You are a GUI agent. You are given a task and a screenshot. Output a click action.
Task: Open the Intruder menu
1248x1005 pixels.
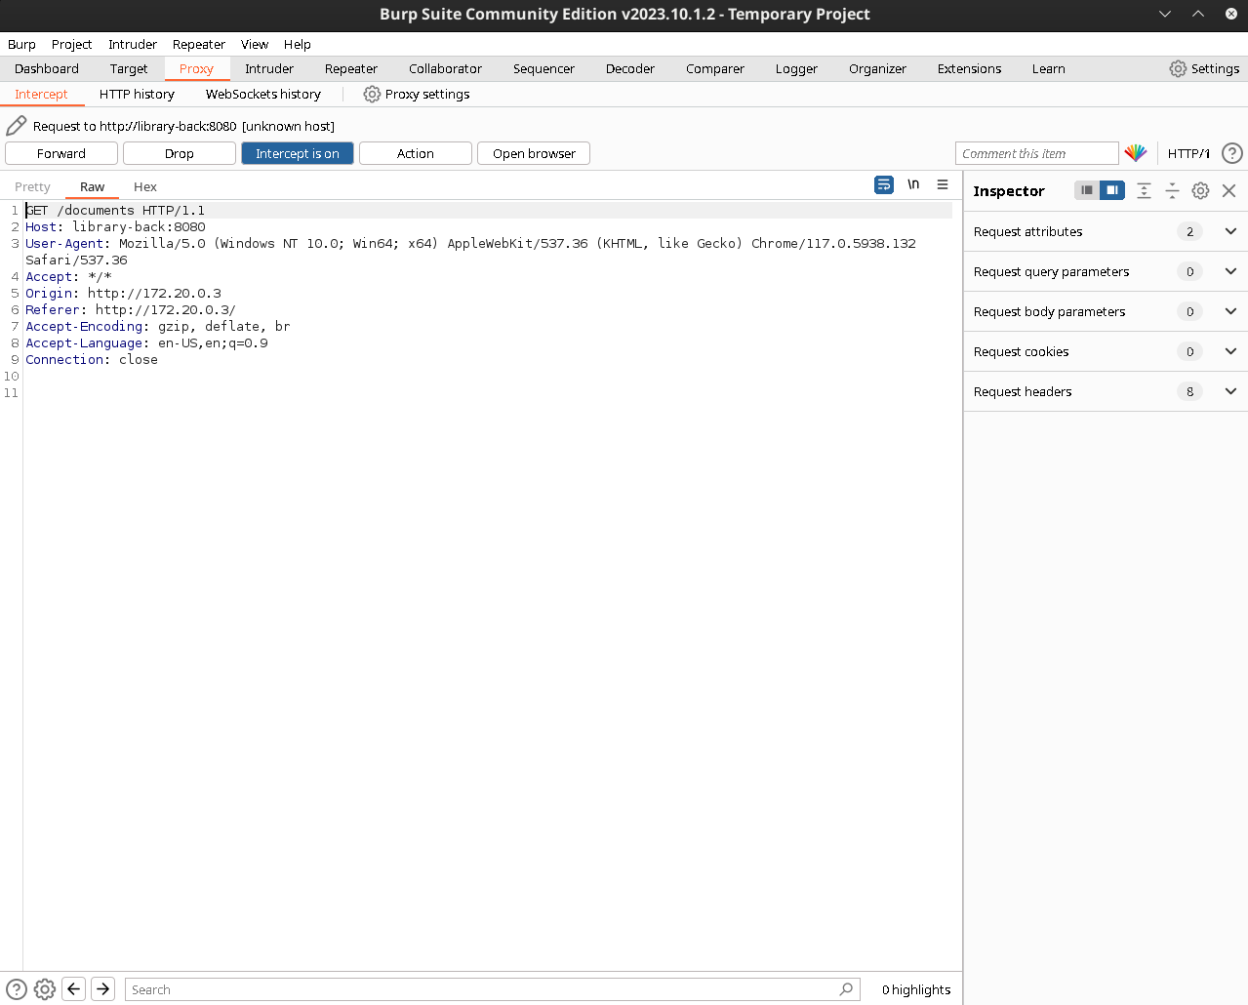[132, 44]
